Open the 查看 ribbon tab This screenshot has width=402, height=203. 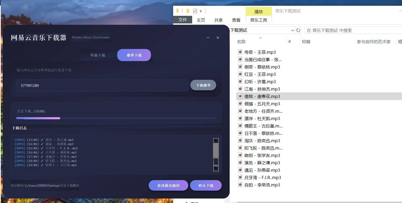tap(236, 20)
